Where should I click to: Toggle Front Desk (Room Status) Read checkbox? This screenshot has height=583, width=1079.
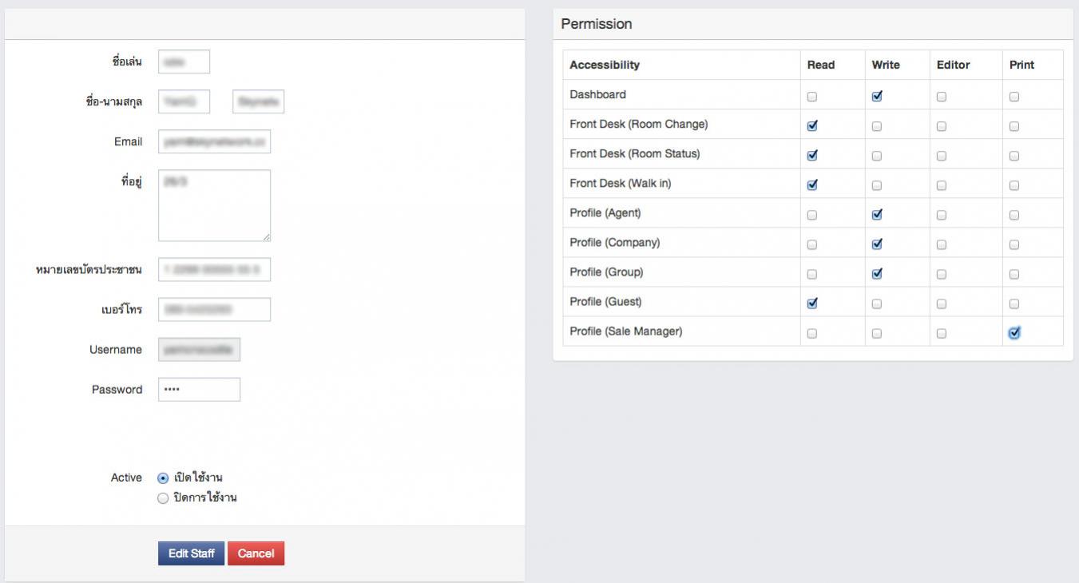pos(812,155)
